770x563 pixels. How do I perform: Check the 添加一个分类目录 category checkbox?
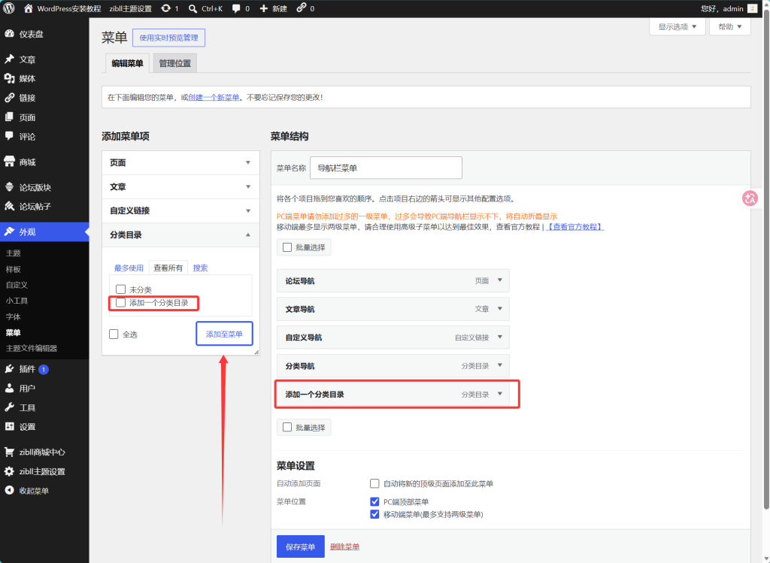(x=120, y=302)
